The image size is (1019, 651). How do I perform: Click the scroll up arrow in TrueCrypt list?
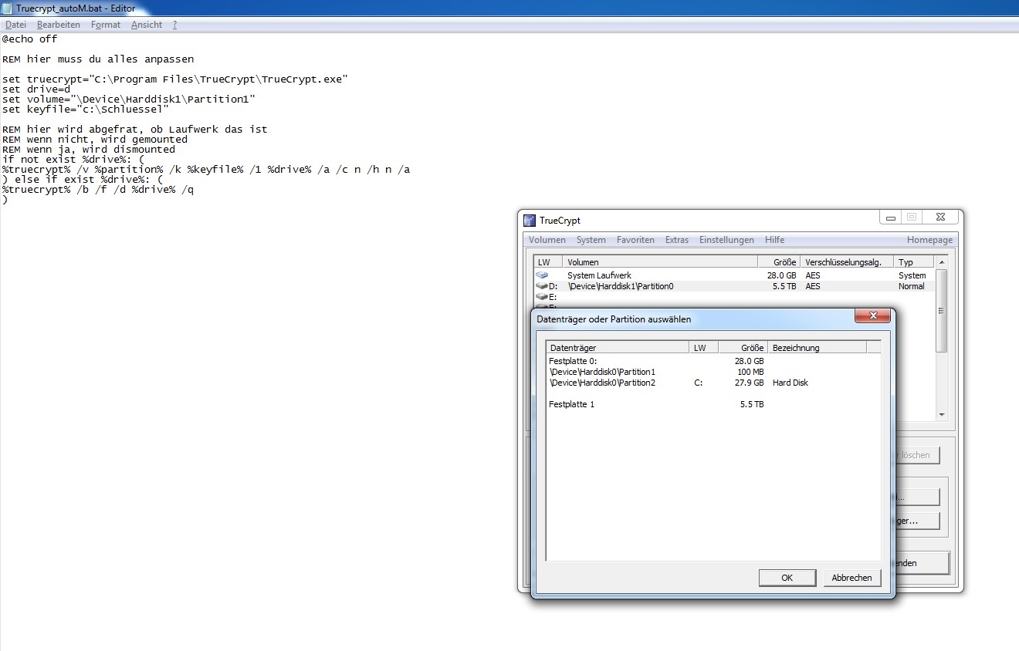[941, 262]
